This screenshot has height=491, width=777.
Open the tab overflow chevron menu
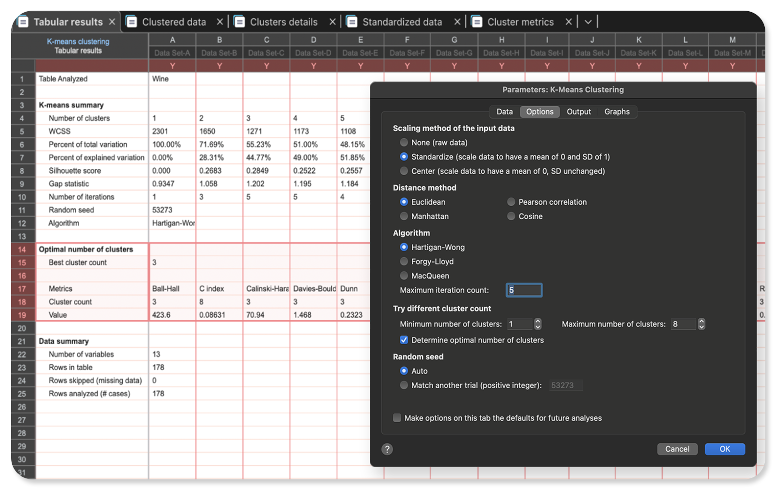click(x=588, y=22)
